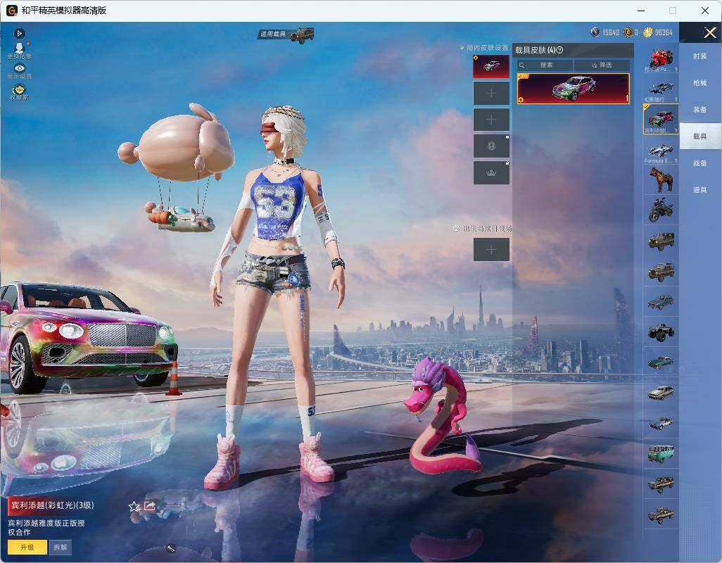The width and height of the screenshot is (722, 563).
Task: Select the Formula E race car icon
Action: (661, 150)
